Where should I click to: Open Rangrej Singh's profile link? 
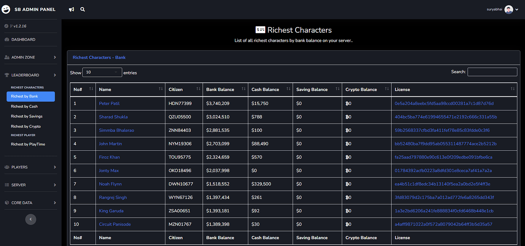pyautogui.click(x=113, y=197)
